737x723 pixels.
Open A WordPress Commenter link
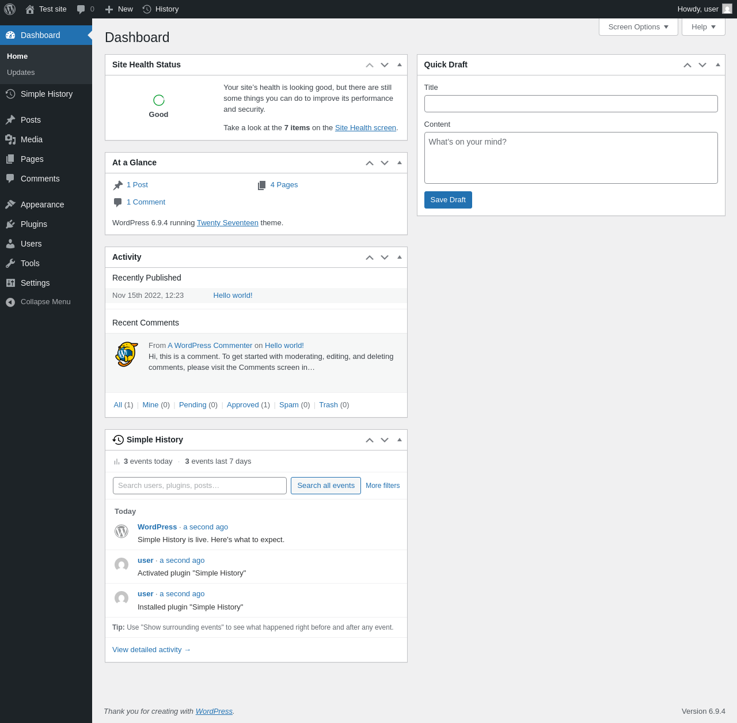click(x=210, y=346)
